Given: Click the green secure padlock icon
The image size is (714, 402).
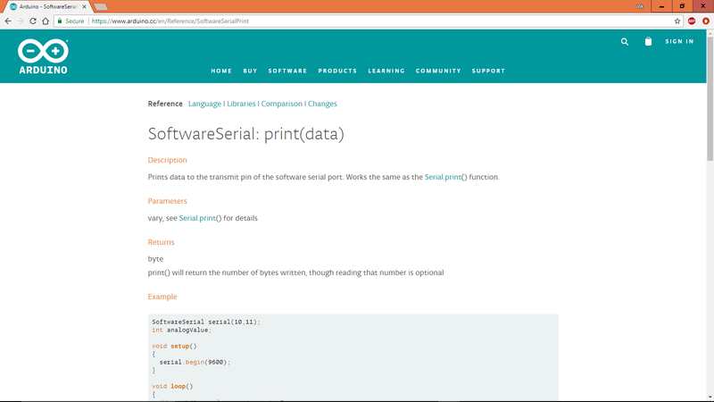Looking at the screenshot, I should 60,21.
